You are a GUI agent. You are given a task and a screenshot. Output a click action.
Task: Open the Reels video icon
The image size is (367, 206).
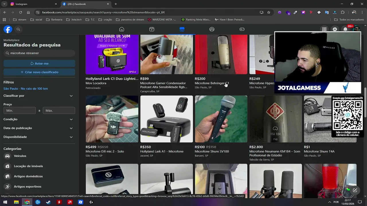coord(152,29)
